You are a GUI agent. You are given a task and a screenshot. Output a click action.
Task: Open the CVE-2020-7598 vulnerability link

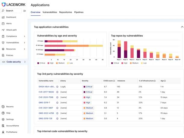point(46,97)
